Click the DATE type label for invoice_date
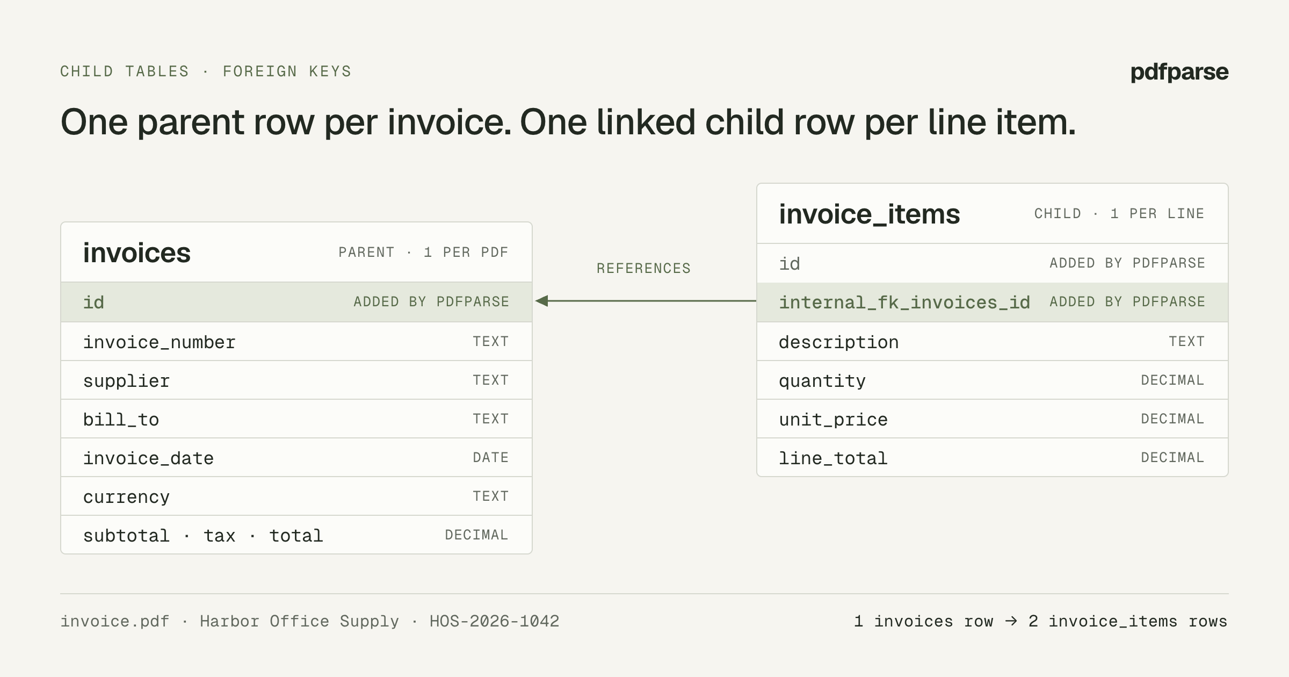Image resolution: width=1289 pixels, height=677 pixels. tap(490, 457)
